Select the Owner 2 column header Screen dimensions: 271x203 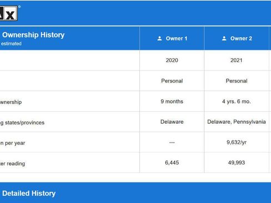point(237,38)
